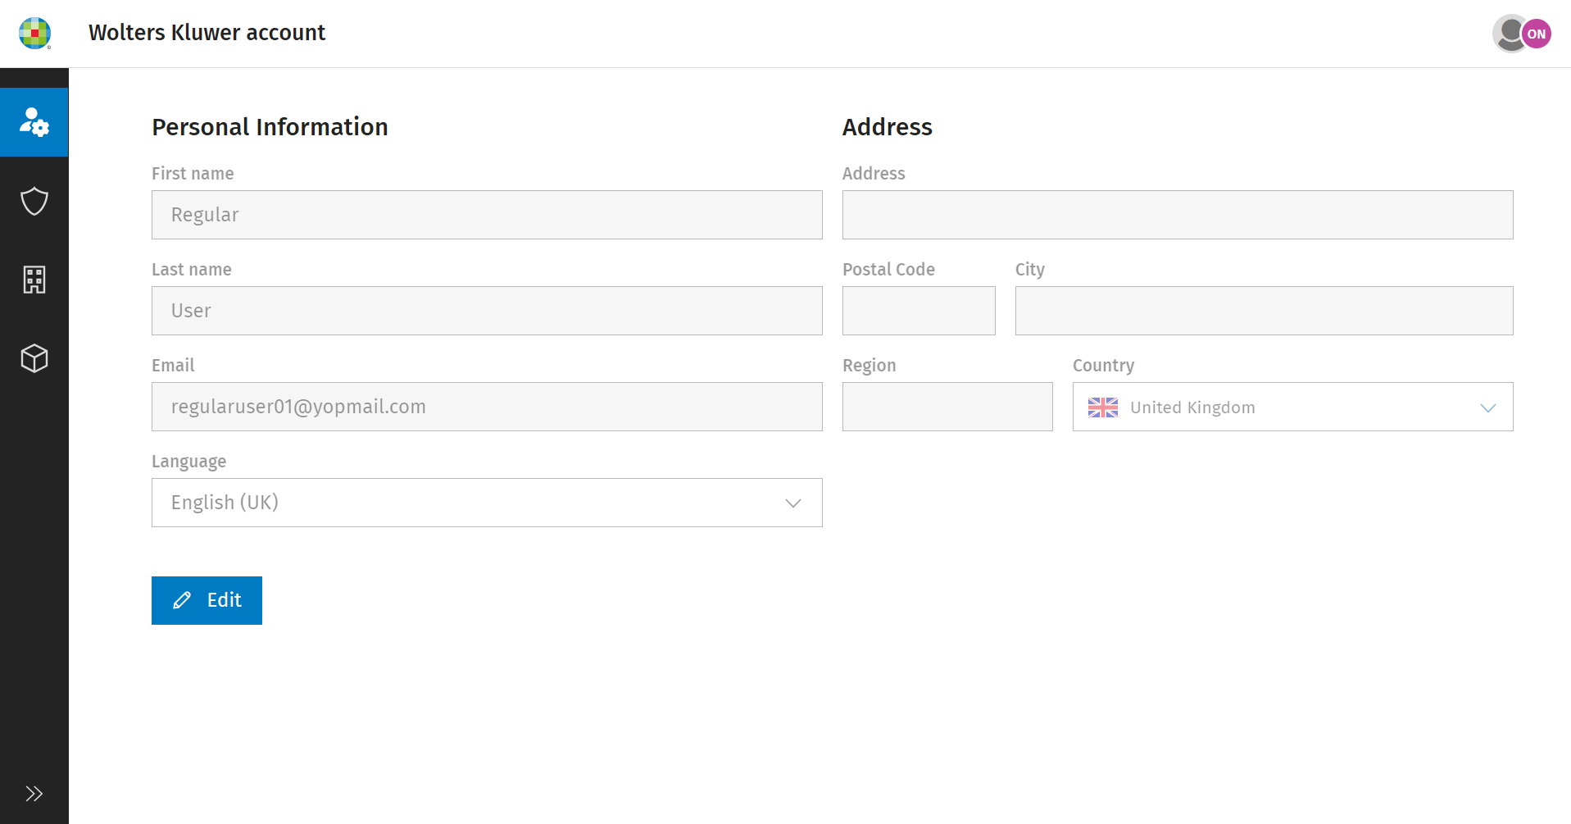Select the personal settings sidebar icon
This screenshot has width=1571, height=824.
tap(34, 122)
